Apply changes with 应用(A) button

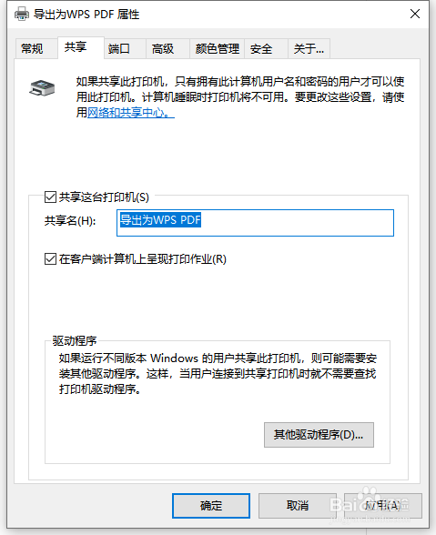tap(383, 506)
